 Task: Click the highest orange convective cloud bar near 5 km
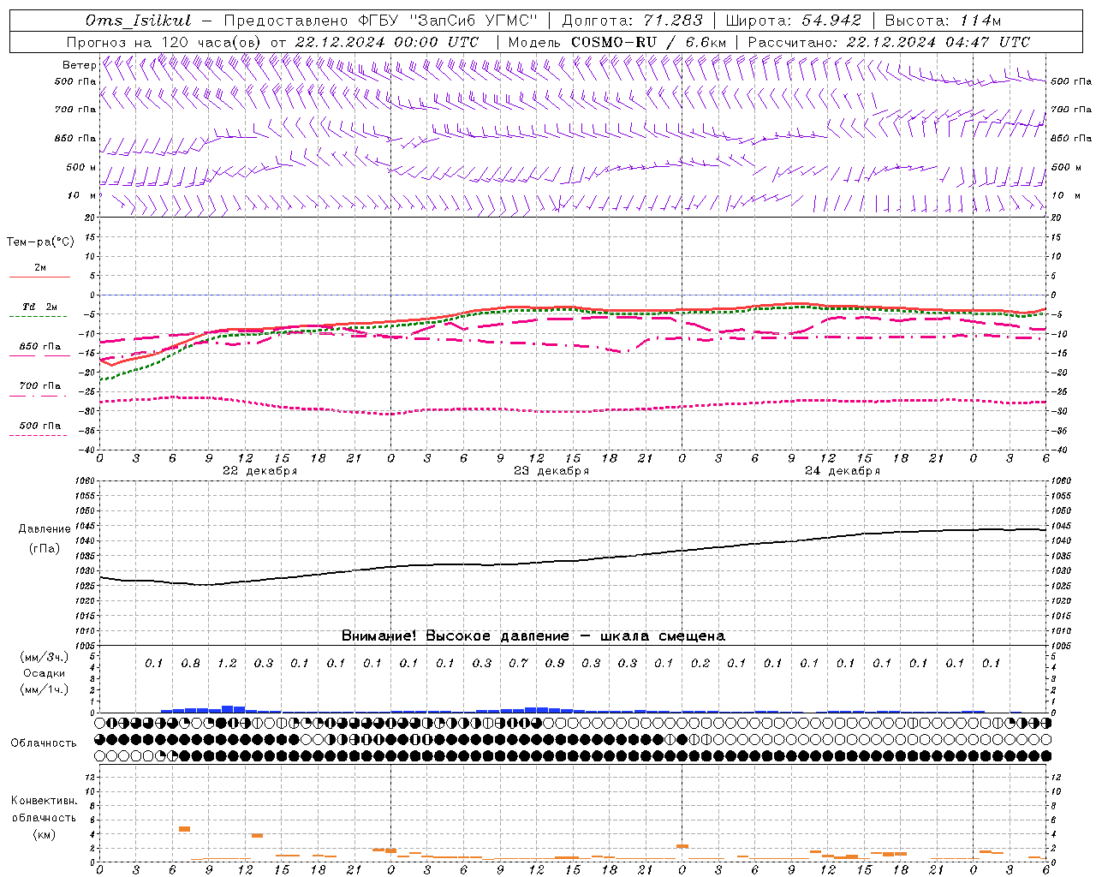click(x=184, y=829)
